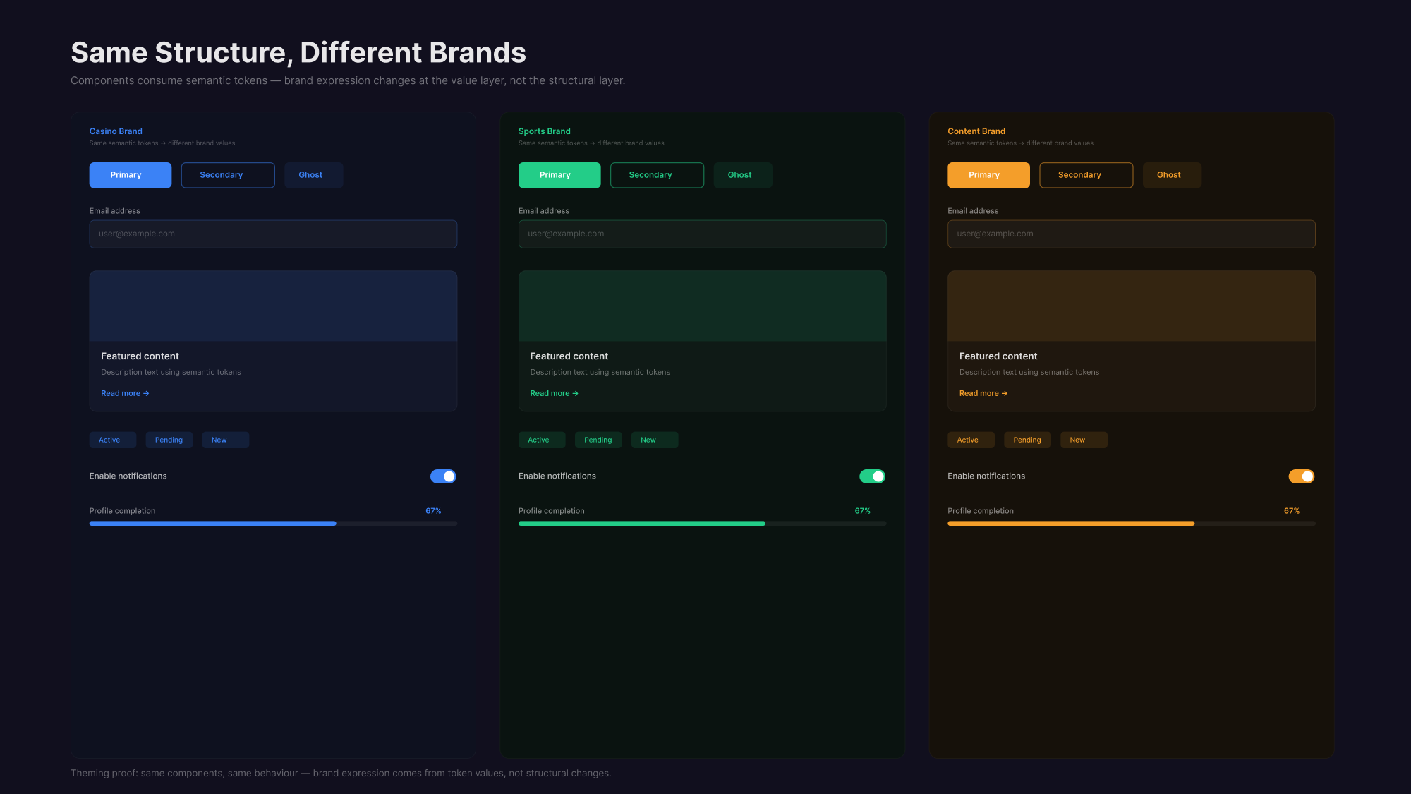Open the Content Brand Read more link

[x=983, y=393]
